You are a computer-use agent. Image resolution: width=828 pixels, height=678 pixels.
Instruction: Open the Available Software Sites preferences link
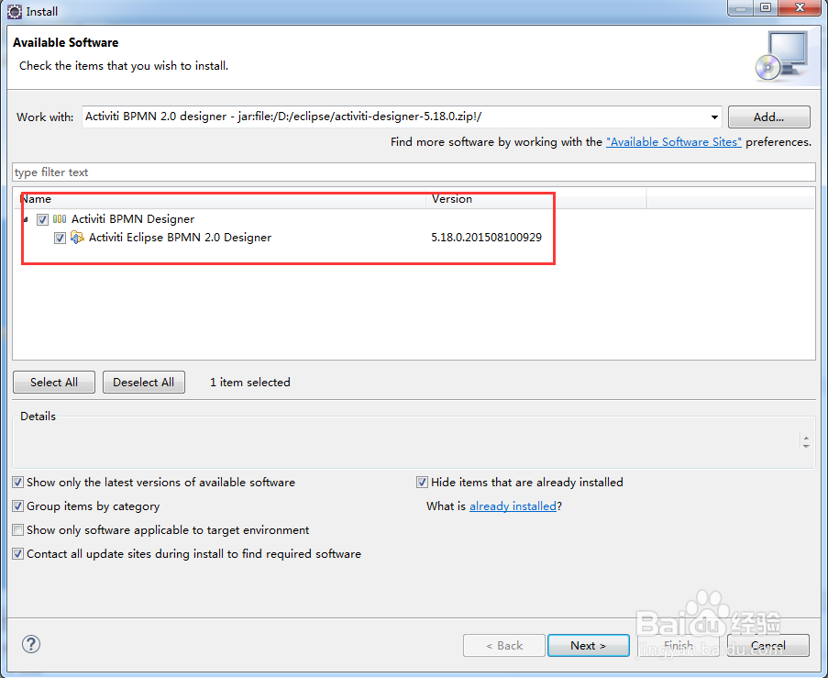(x=673, y=141)
